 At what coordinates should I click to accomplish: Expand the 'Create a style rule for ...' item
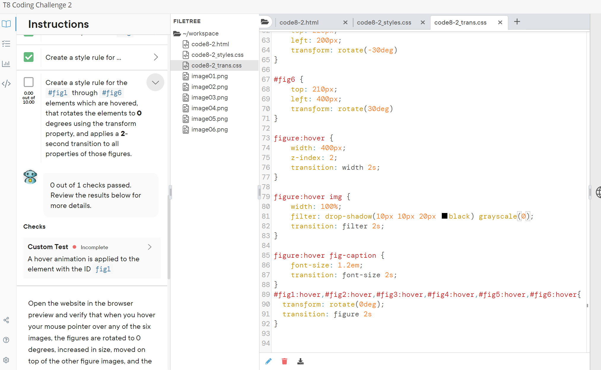coord(156,57)
